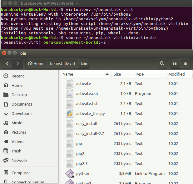Sort files by the Name column header
The image size is (193, 184).
coord(68,74)
